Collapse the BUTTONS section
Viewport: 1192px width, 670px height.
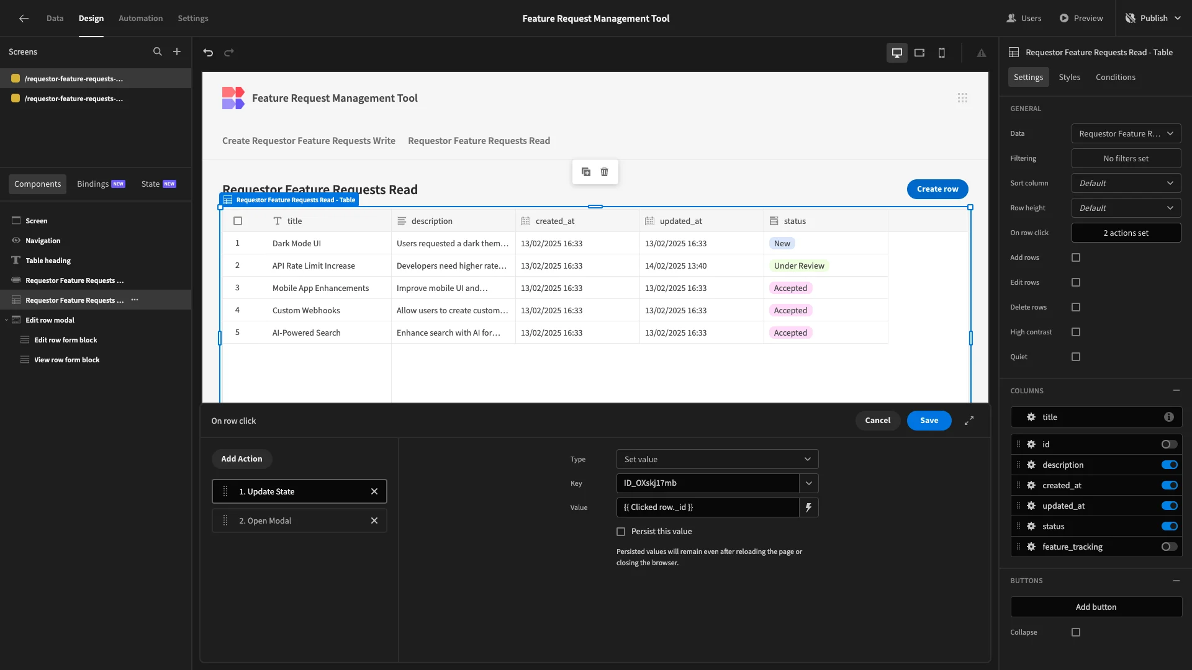(1176, 581)
